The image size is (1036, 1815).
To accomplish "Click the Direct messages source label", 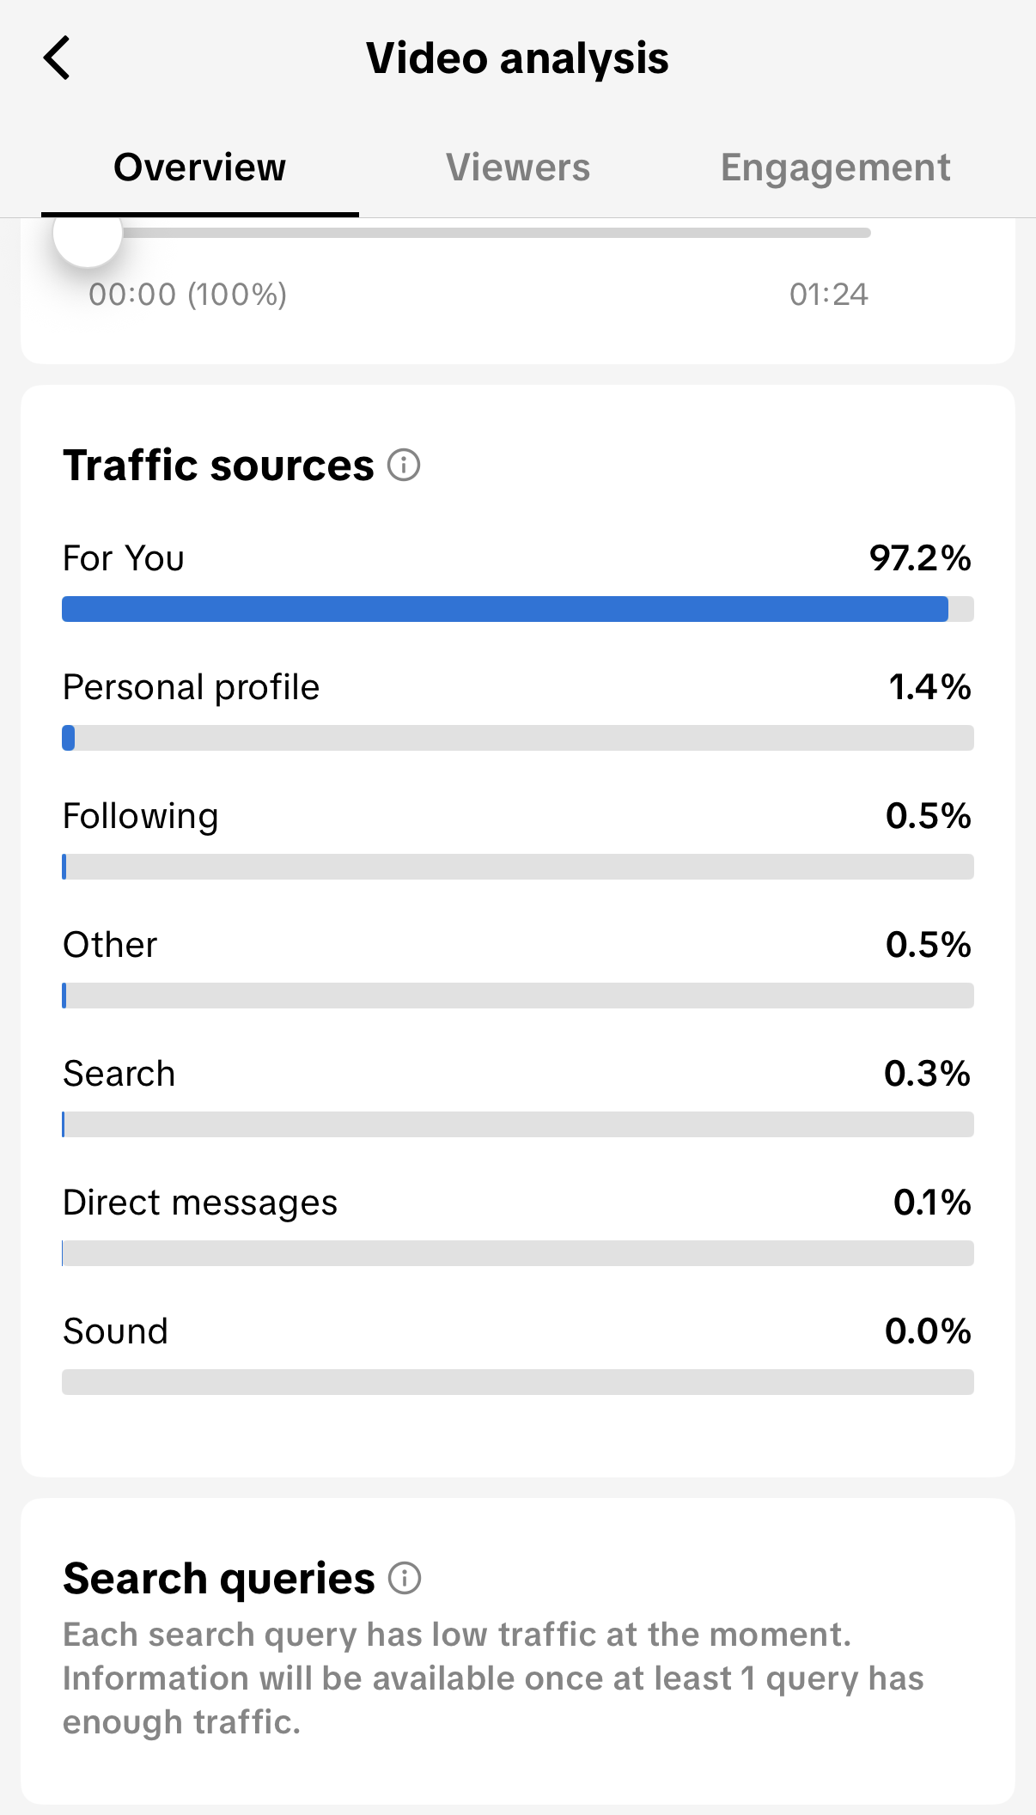I will (x=200, y=1203).
